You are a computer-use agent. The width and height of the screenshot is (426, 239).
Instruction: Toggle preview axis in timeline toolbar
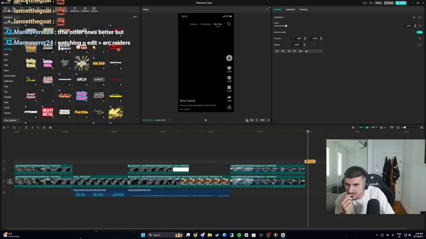[381, 127]
